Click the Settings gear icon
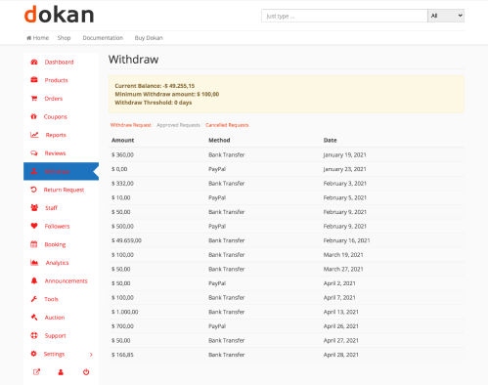 coord(33,354)
